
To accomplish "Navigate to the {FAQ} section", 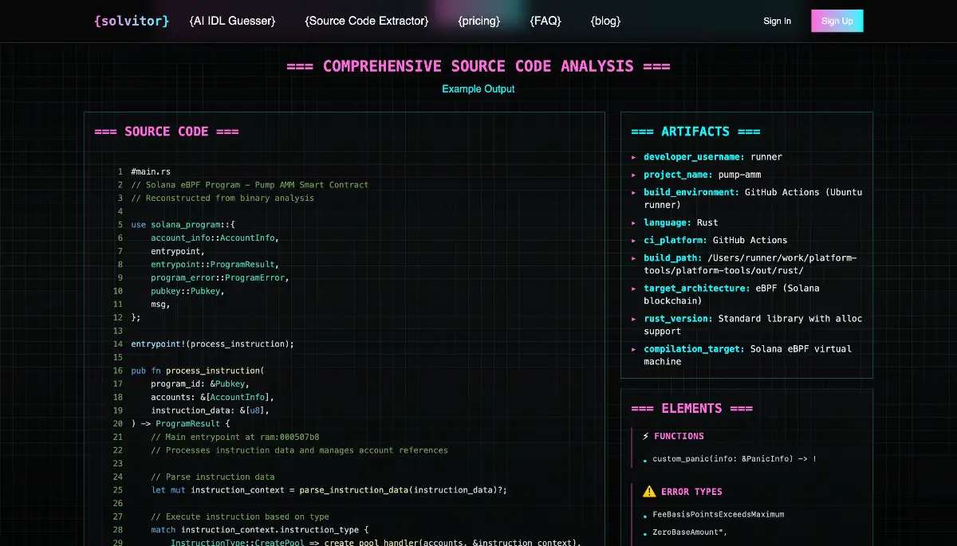I will point(545,21).
